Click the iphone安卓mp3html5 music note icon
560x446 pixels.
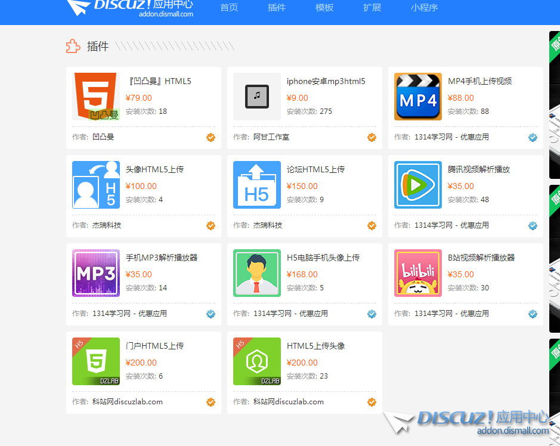pos(257,97)
